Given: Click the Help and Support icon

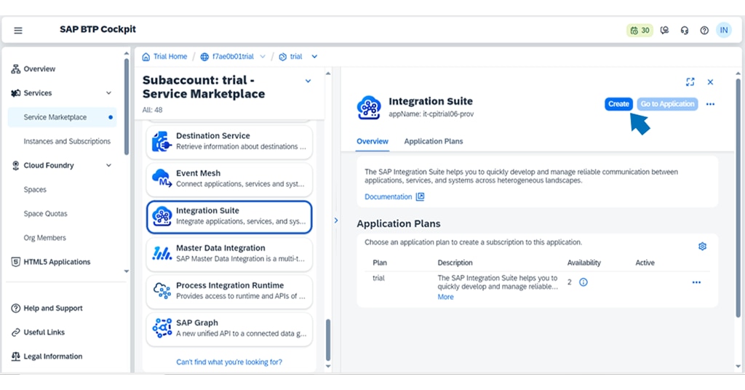Looking at the screenshot, I should pos(16,309).
